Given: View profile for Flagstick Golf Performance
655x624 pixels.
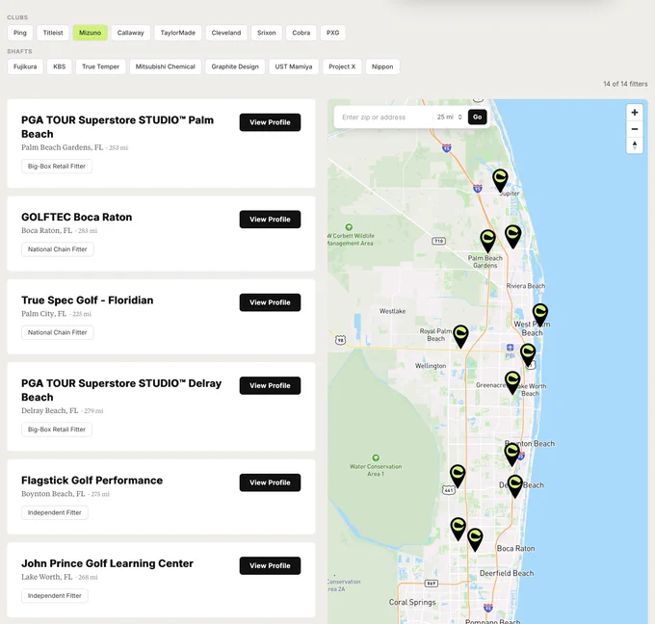Looking at the screenshot, I should [270, 482].
